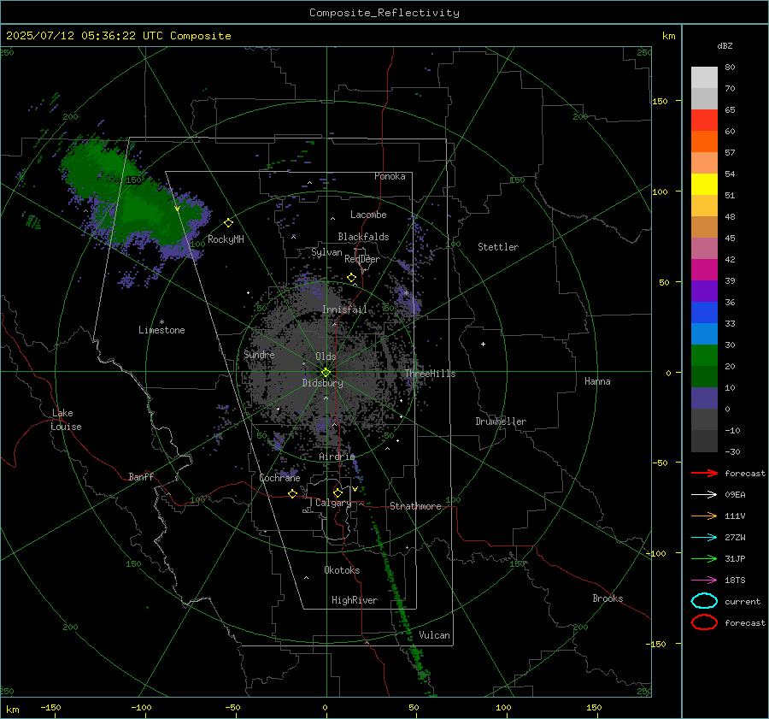Click the Ponoka label

point(390,176)
